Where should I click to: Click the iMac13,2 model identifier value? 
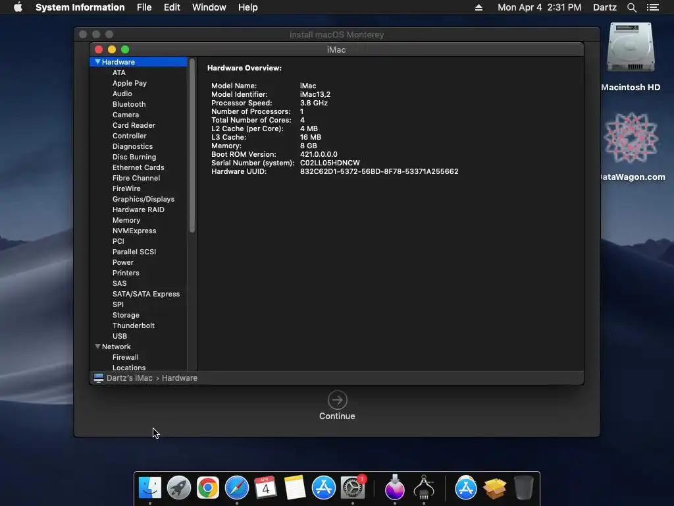click(x=315, y=94)
